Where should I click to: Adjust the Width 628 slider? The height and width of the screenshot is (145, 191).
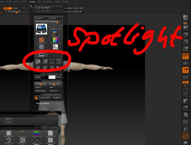(41, 84)
